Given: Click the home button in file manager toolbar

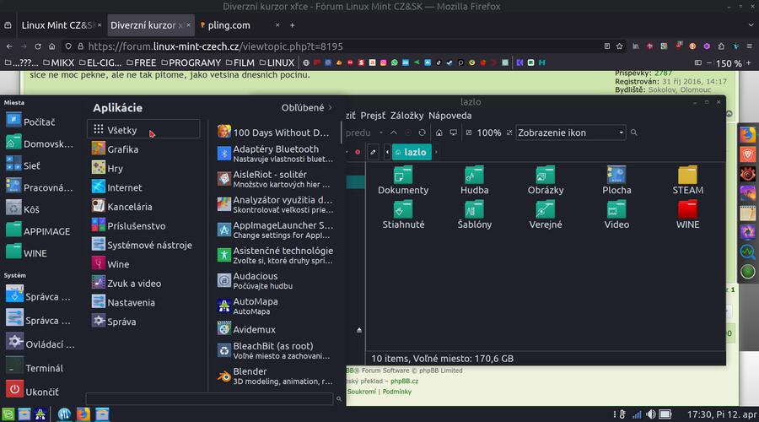Looking at the screenshot, I should coord(439,133).
